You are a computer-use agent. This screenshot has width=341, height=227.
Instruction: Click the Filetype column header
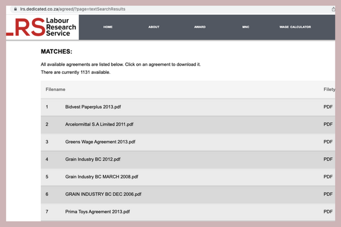(x=329, y=90)
